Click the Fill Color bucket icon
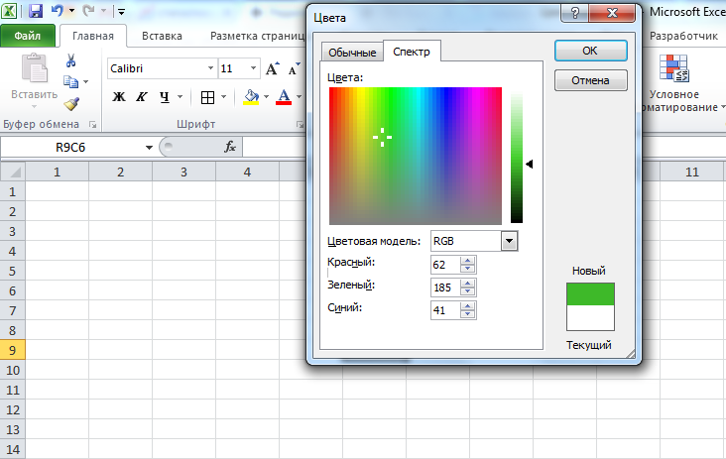 [251, 97]
